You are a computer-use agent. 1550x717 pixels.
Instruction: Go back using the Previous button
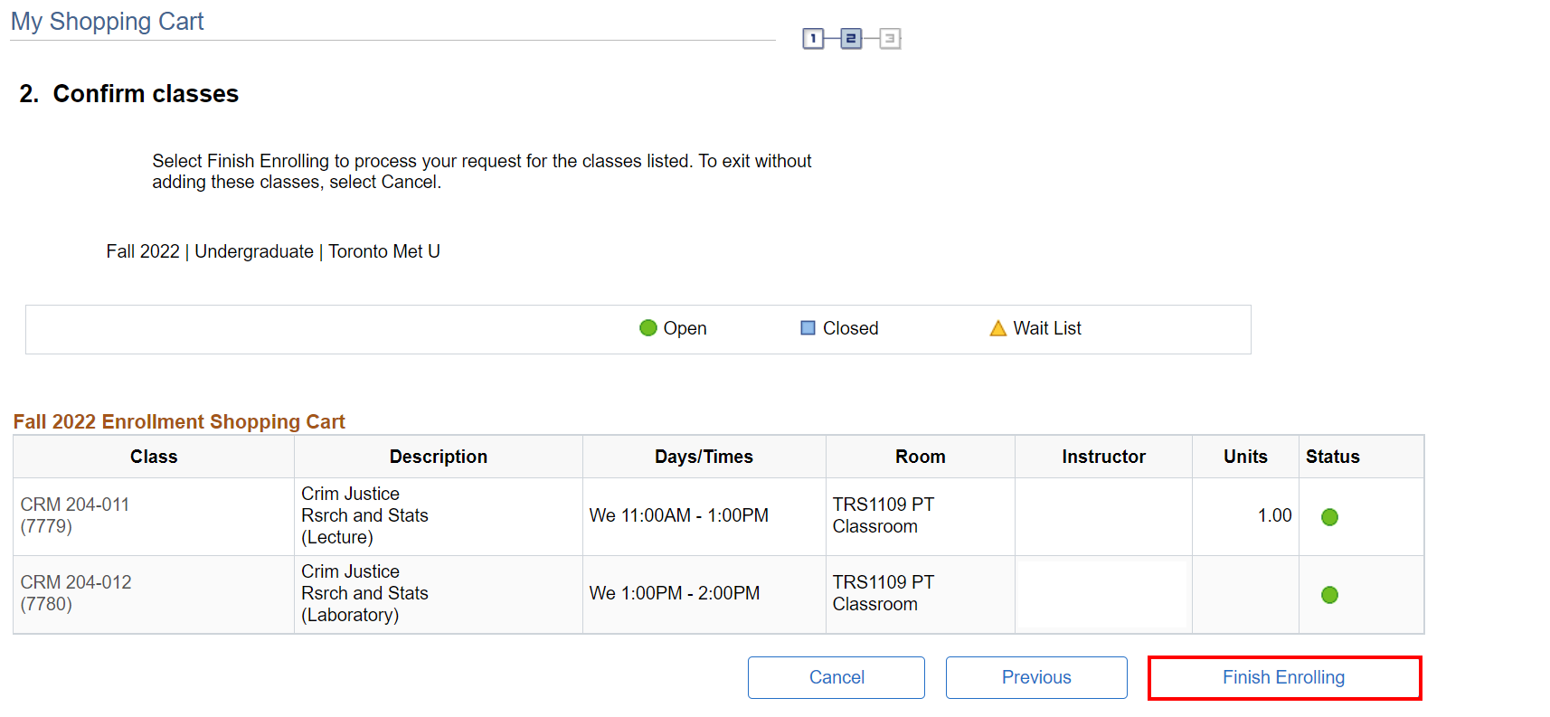(x=1035, y=677)
